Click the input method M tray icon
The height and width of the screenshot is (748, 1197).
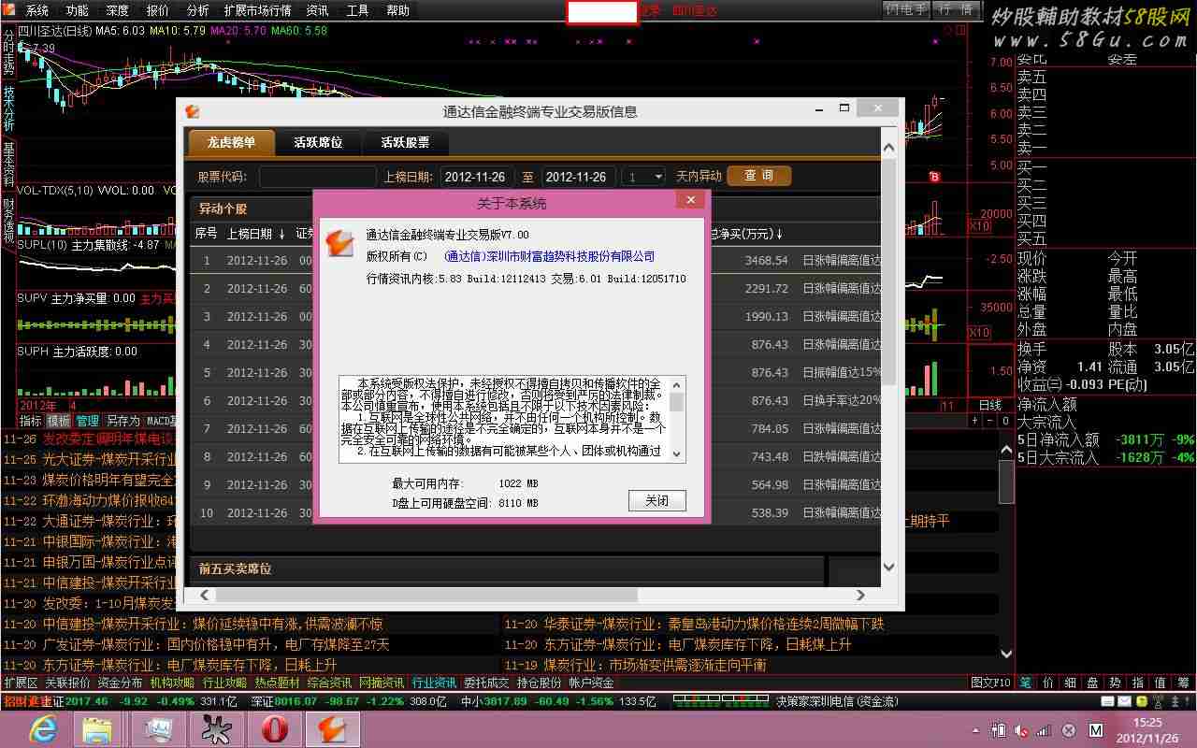click(1095, 730)
